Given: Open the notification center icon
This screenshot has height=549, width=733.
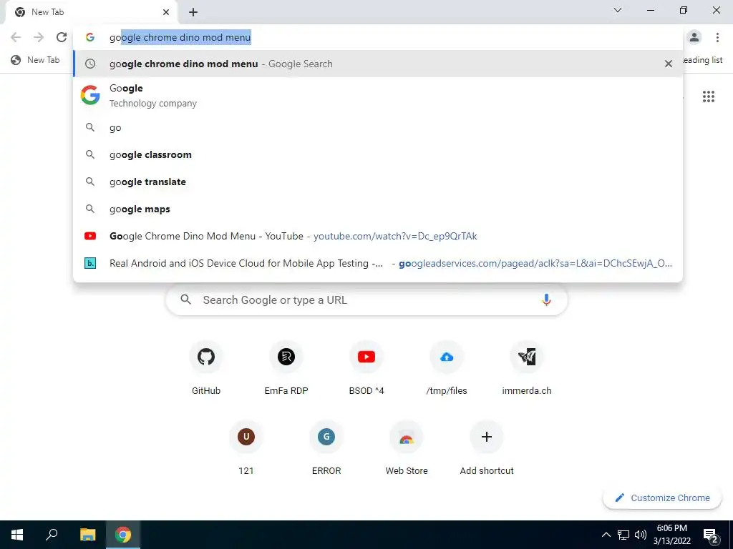Looking at the screenshot, I should click(x=711, y=535).
